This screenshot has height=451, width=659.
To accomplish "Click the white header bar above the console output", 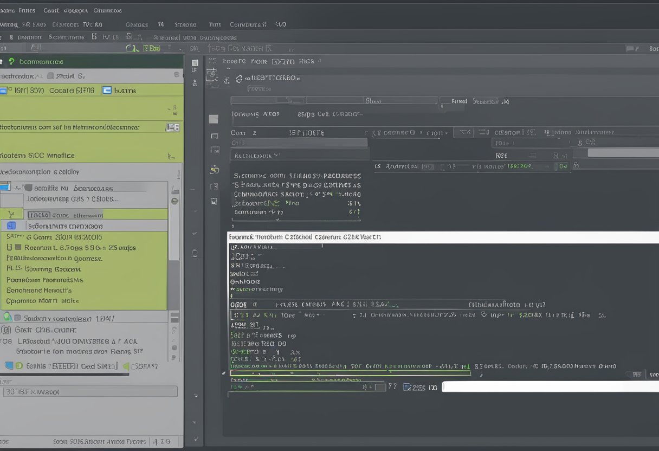I will click(442, 237).
